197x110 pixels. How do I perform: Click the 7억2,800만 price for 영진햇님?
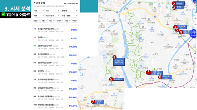pos(73,72)
